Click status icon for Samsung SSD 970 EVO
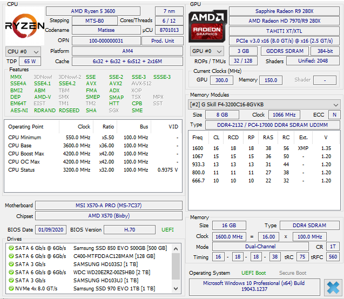Viewport: 344px width, 299px height. pyautogui.click(x=11, y=289)
